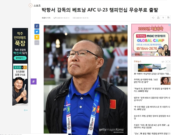
Task: Print the article using printer icon
Action: [158, 18]
